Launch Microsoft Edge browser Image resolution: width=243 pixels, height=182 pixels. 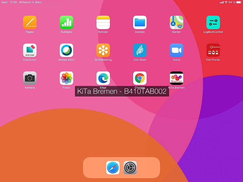(x=103, y=78)
